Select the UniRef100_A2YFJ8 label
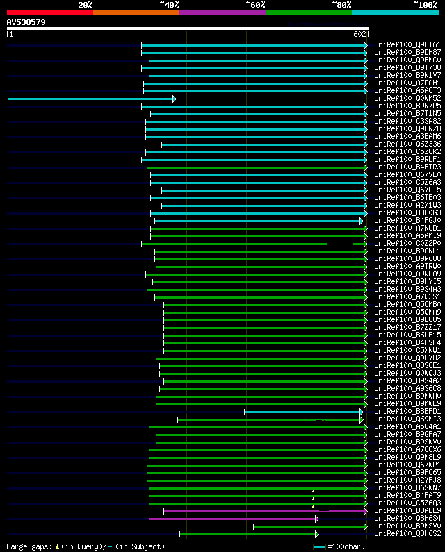445x552 pixels. tap(407, 480)
